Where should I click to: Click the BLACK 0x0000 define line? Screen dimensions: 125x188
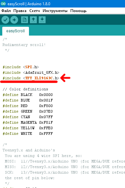coord(28,95)
